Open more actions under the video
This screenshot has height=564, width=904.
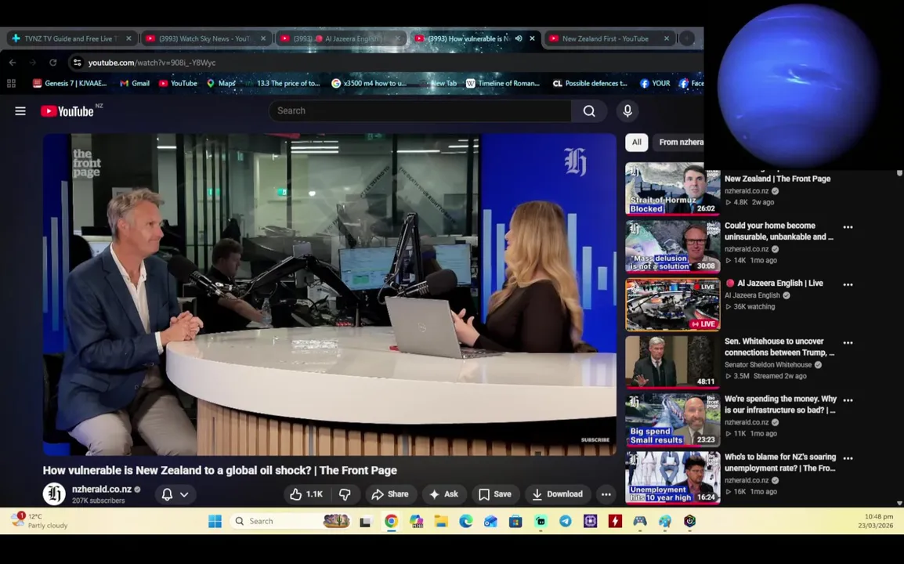pos(606,494)
